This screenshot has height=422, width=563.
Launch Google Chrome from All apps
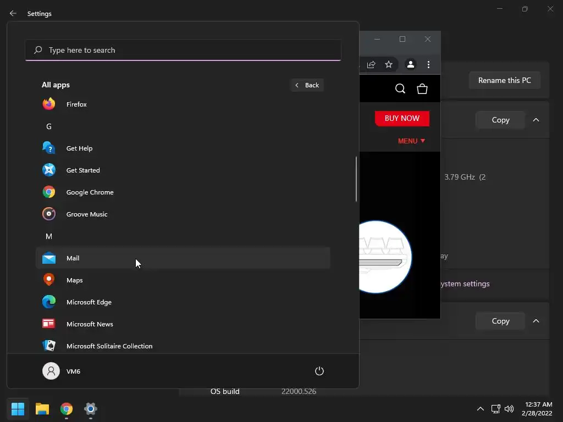[x=183, y=192]
